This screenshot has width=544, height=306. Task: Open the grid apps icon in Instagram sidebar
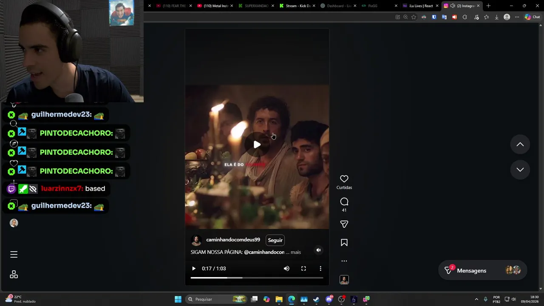click(14, 275)
